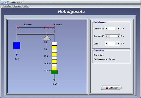Click the Lastarm l1 scrollbar thumb

point(116,29)
